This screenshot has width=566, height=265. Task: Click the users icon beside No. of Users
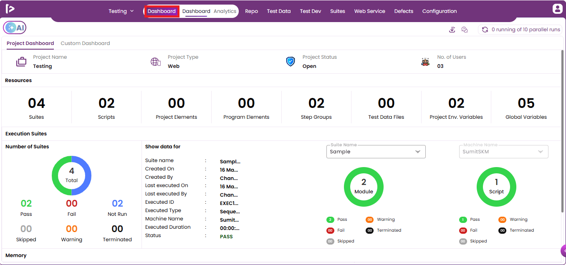425,62
